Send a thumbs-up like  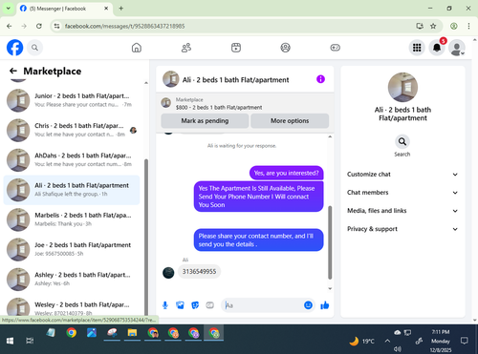tap(325, 305)
